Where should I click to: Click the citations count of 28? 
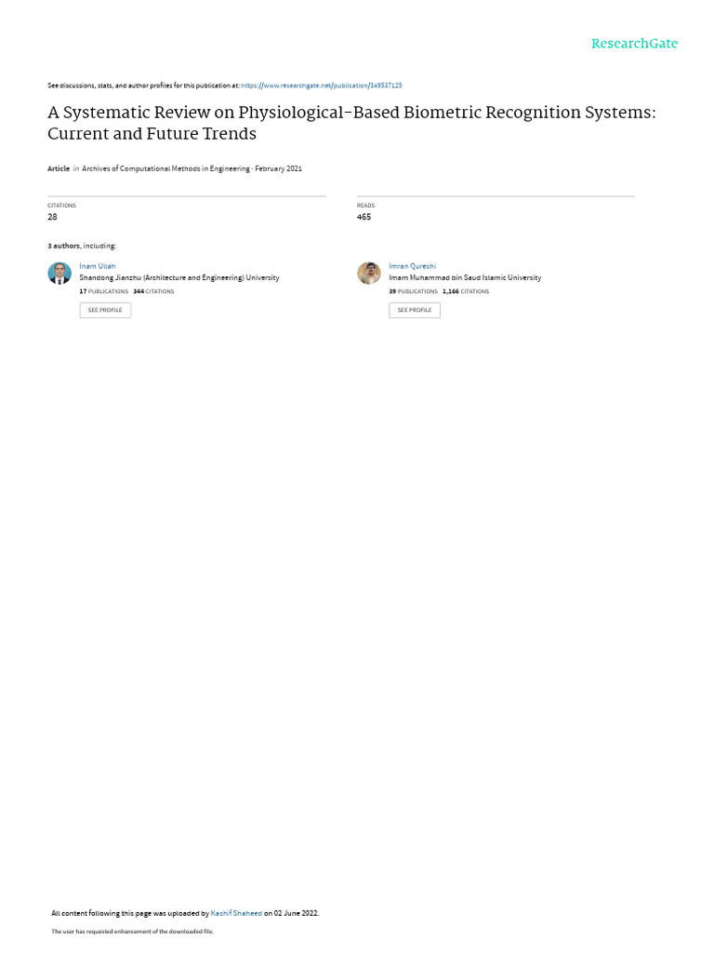click(52, 217)
